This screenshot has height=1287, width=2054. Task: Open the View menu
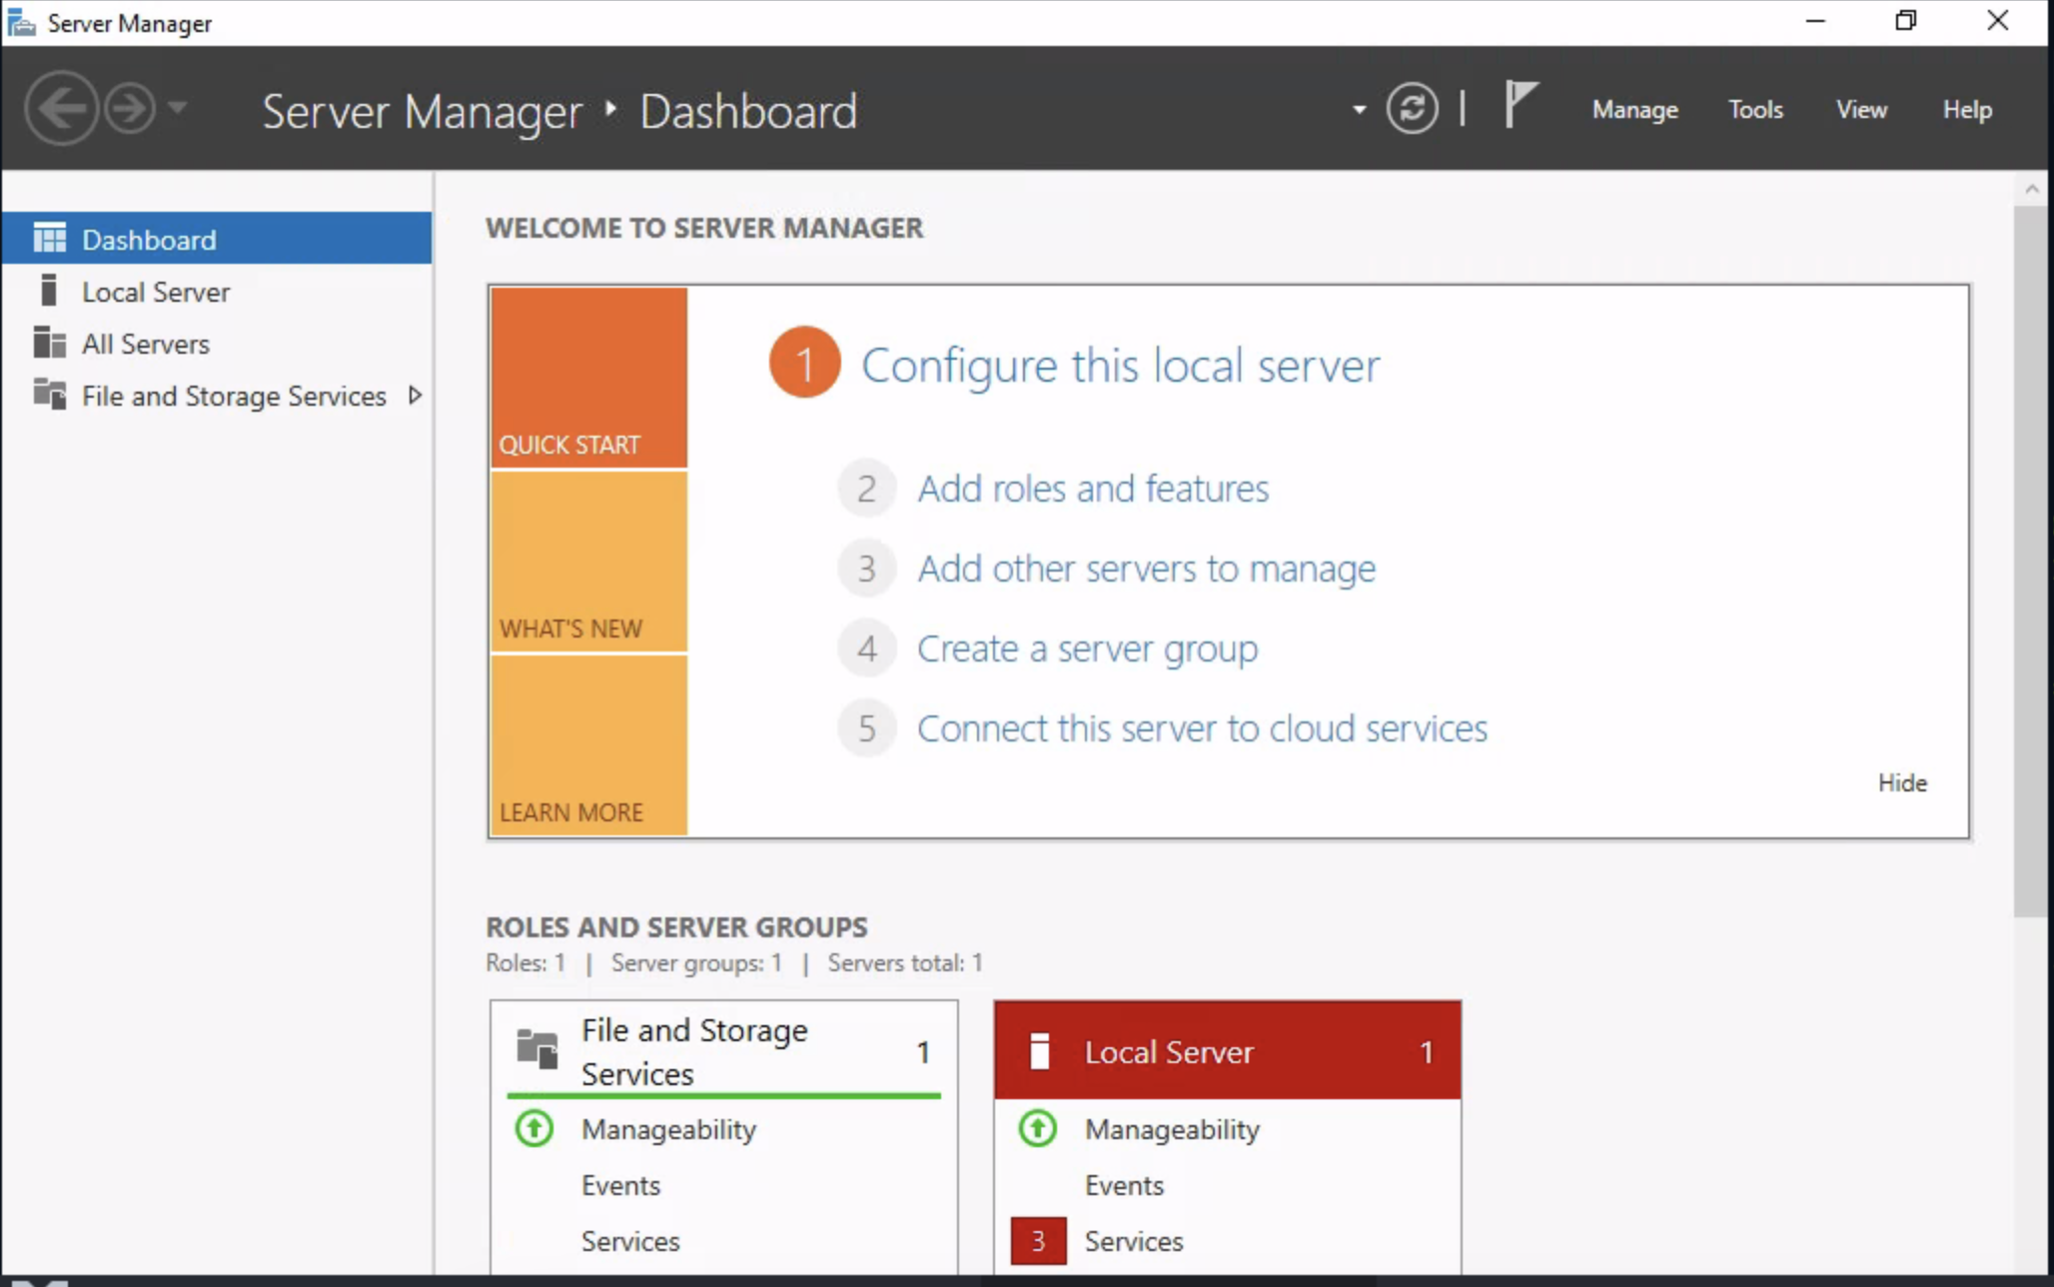pyautogui.click(x=1861, y=109)
